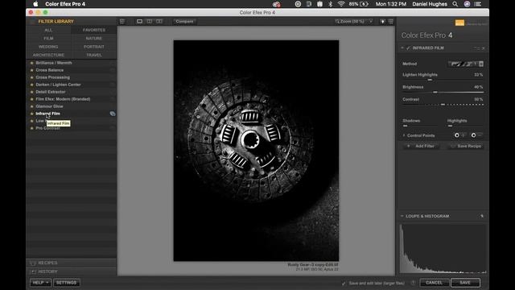Viewport: 515px width, 290px height.
Task: Select the Wedding category tab
Action: pos(48,47)
